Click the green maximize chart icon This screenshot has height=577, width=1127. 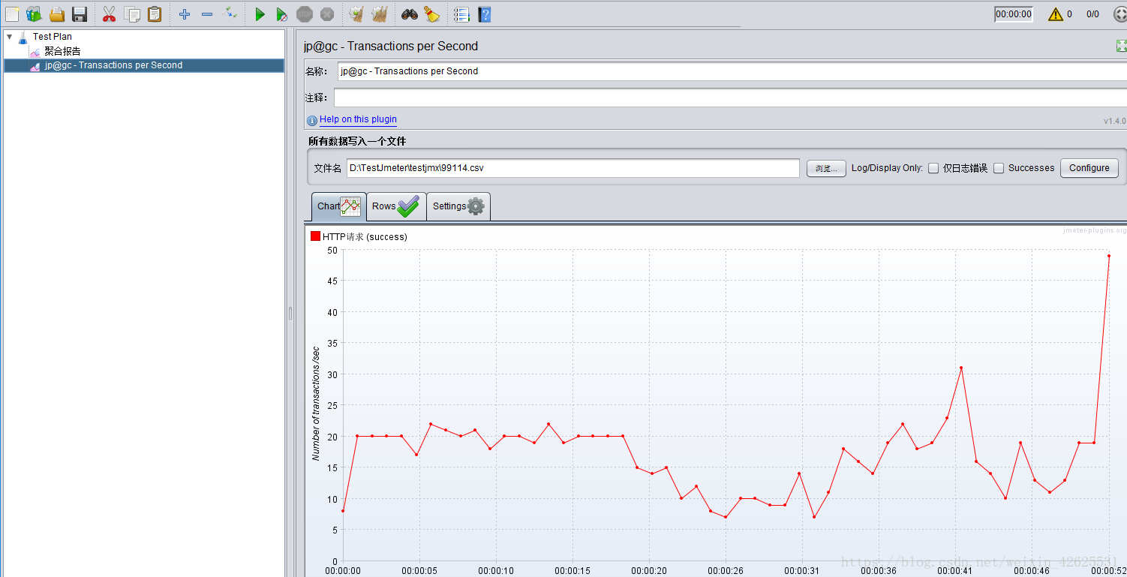click(1121, 47)
